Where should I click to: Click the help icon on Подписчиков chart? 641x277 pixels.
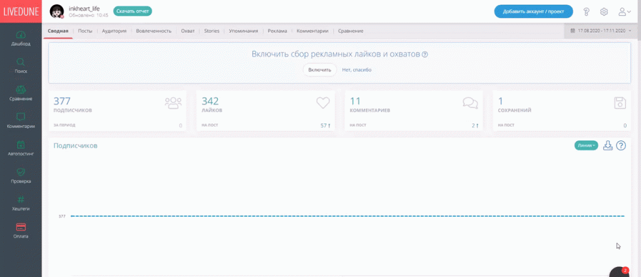(621, 145)
